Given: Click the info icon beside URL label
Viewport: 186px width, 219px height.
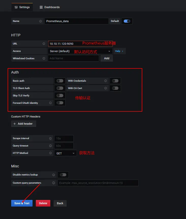Looking at the screenshot, I should 44,44.
